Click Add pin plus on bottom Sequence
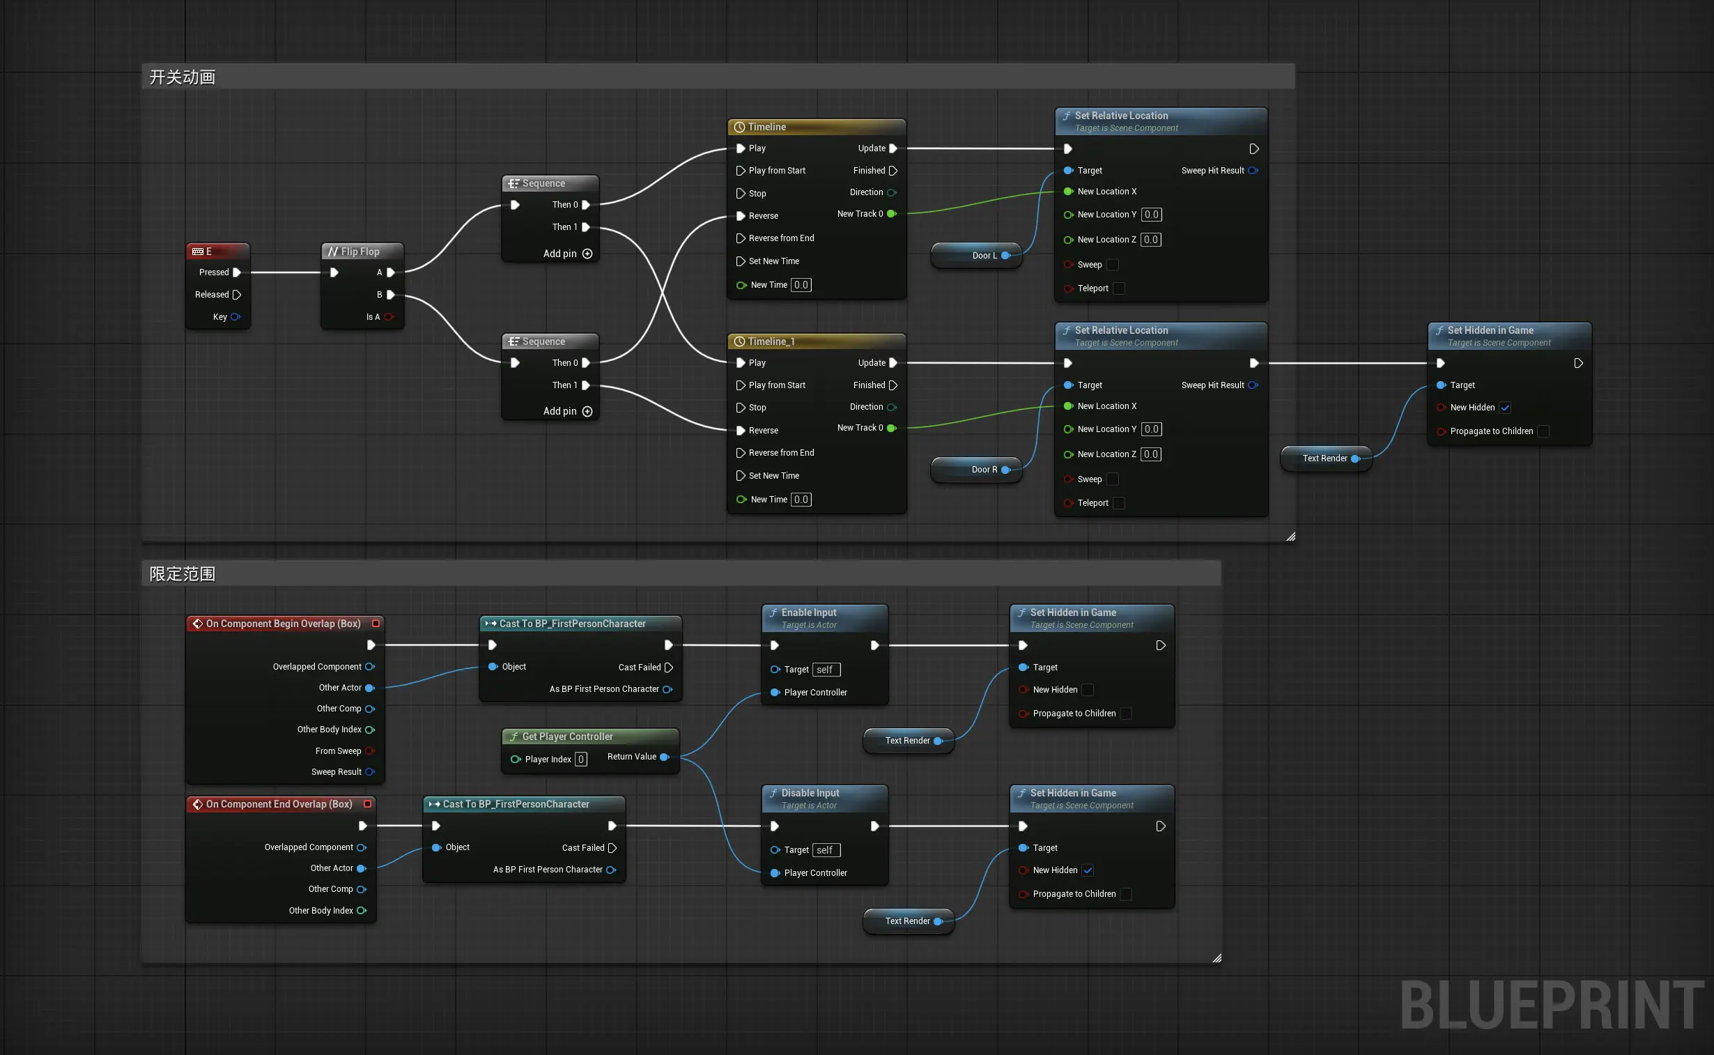This screenshot has height=1055, width=1714. [587, 411]
